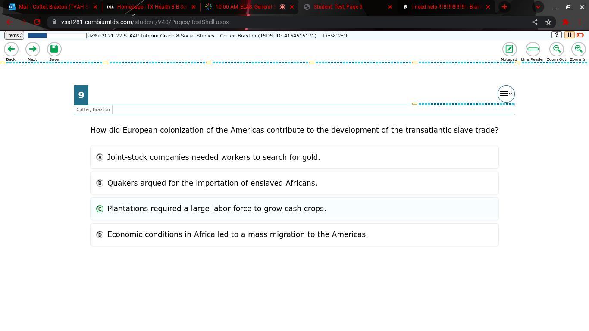The width and height of the screenshot is (589, 331).
Task: Select answer A about joint-stock companies
Action: (294, 157)
